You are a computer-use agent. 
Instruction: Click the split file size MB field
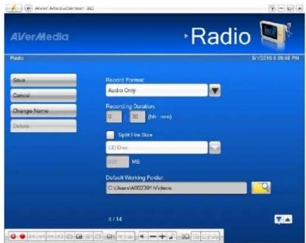117,162
